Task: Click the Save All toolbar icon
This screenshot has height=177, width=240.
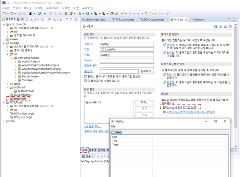Action: [x=24, y=14]
